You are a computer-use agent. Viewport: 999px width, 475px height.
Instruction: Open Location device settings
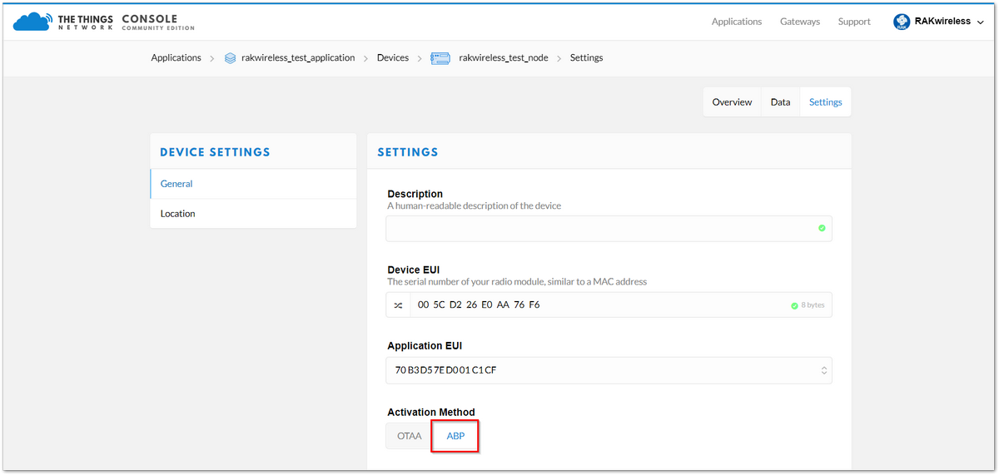[x=253, y=214]
